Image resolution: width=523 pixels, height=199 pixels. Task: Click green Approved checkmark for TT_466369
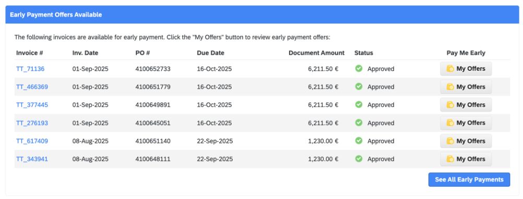(x=359, y=87)
